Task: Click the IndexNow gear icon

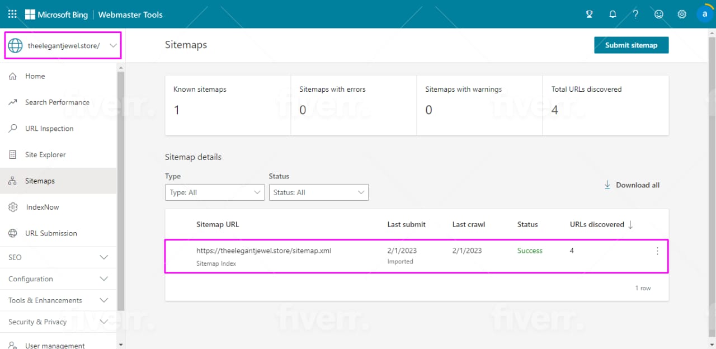Action: click(x=13, y=207)
